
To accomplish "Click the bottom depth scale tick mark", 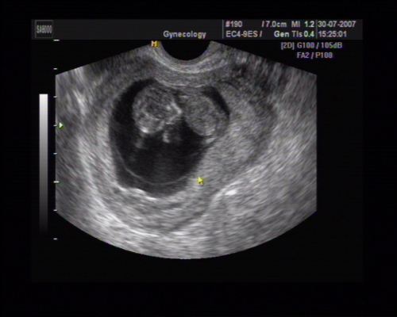I will click(x=56, y=239).
